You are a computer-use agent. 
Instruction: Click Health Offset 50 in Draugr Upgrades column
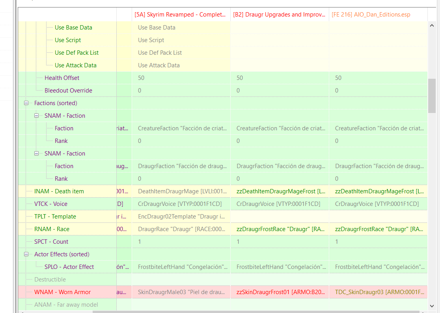pyautogui.click(x=280, y=78)
